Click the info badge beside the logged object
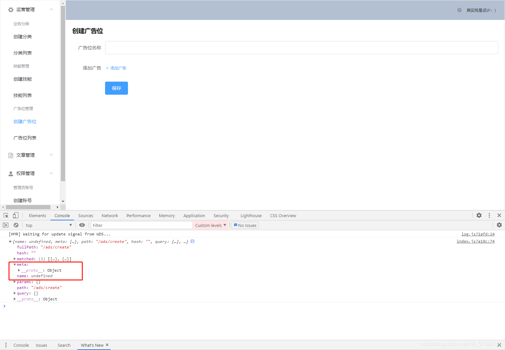 192,241
